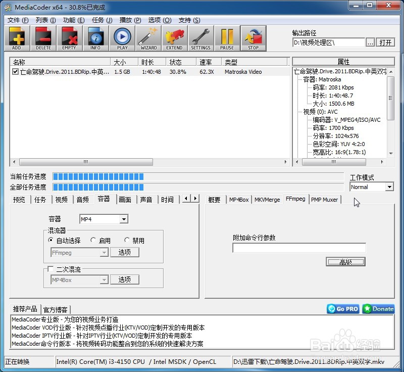Click the 全部任务进度 progress bar
404x372 pixels.
[x=198, y=187]
